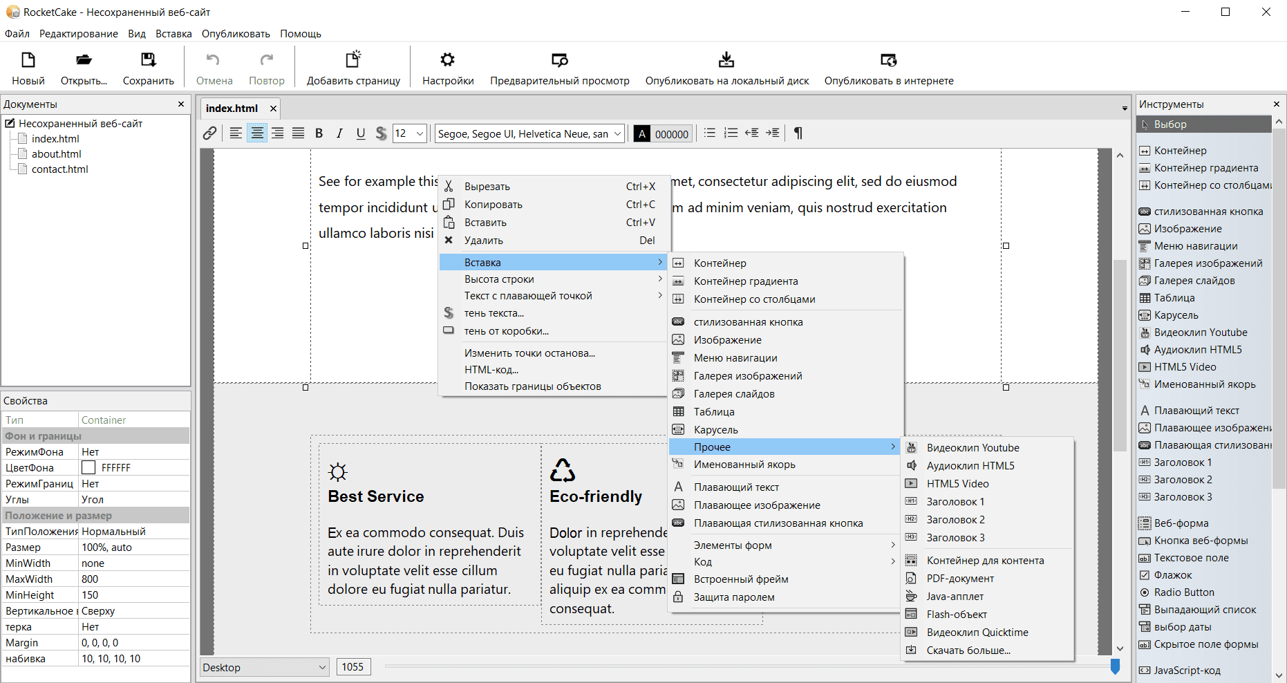The height and width of the screenshot is (683, 1287).
Task: Add Флажок tool from Инструменты panel
Action: click(x=1173, y=575)
